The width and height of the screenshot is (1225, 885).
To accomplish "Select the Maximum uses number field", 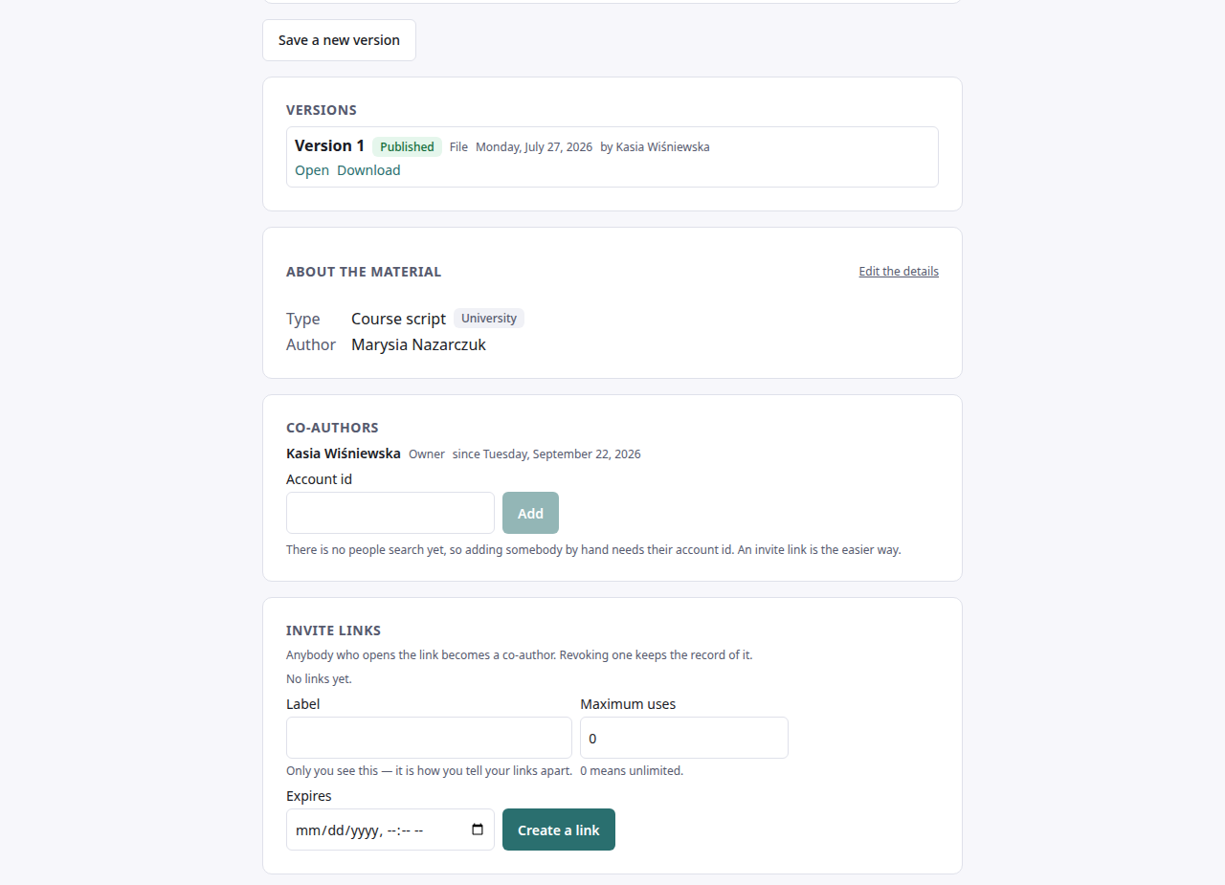I will [684, 738].
